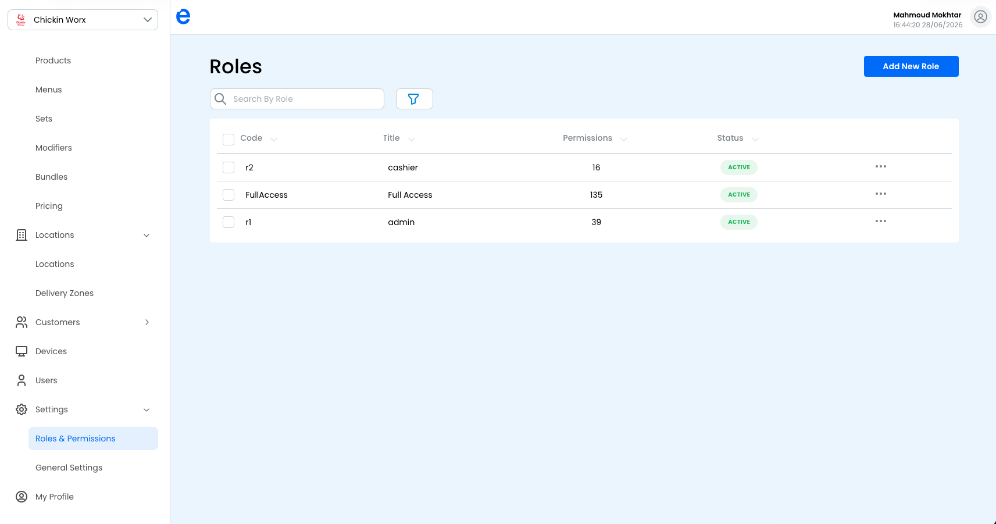Click the Devices monitor icon
This screenshot has height=524, width=996.
[22, 351]
